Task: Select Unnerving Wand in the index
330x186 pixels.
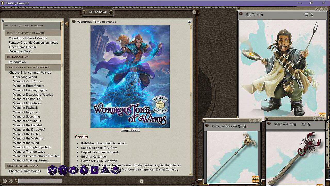Action: click(25, 77)
